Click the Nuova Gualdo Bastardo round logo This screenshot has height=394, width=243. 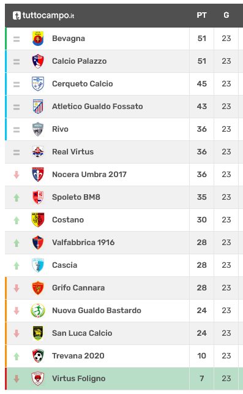(38, 310)
